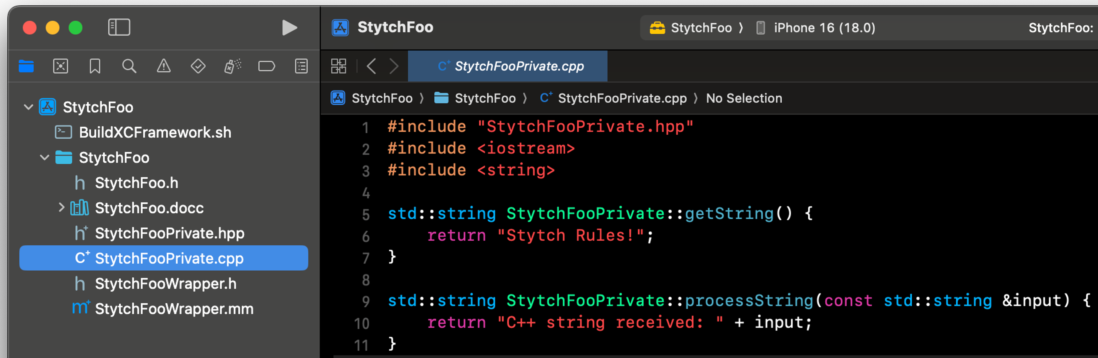Open the Source Control navigator
This screenshot has height=358, width=1098.
coord(61,66)
